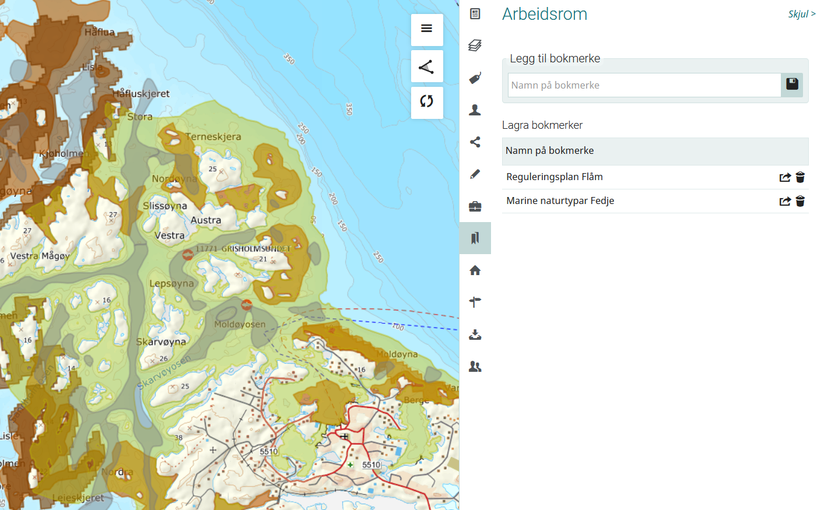Click the share icon in the sidebar
Viewport: 817px width, 510px height.
point(475,142)
